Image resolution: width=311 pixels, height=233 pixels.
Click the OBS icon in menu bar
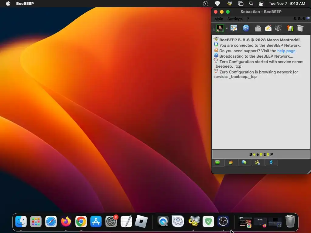206,4
